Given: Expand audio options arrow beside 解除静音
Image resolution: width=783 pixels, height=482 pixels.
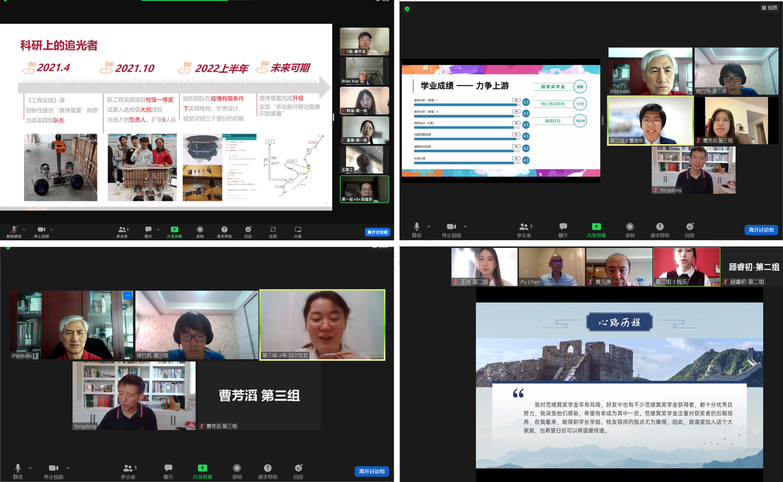Looking at the screenshot, I should [x=24, y=229].
